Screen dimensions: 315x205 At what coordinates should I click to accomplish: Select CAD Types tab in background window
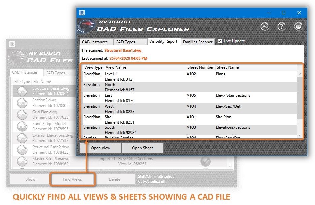[60, 73]
